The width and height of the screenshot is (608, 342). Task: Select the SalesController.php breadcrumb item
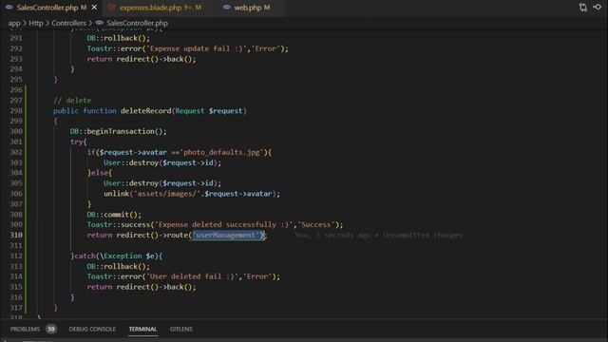pyautogui.click(x=137, y=23)
